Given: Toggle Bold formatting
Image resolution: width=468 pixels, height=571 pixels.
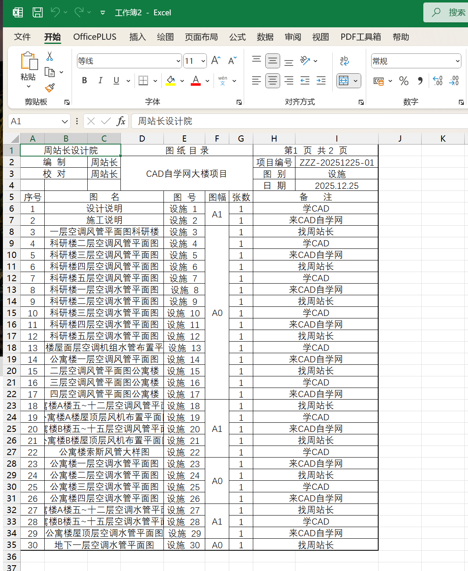Looking at the screenshot, I should [x=84, y=81].
